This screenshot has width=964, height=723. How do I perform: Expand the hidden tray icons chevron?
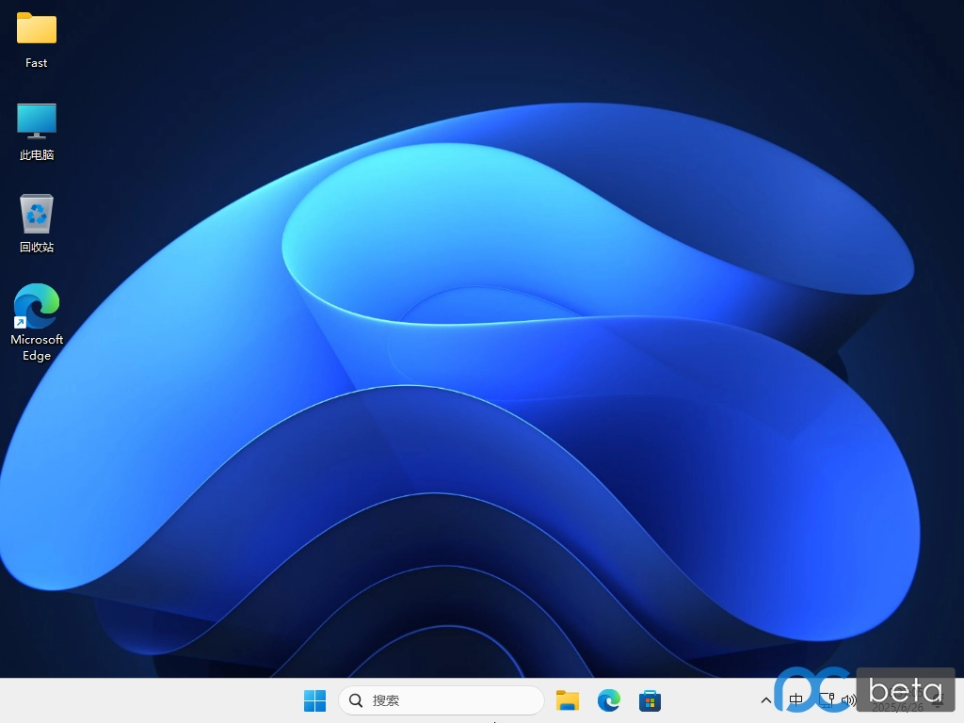(766, 699)
